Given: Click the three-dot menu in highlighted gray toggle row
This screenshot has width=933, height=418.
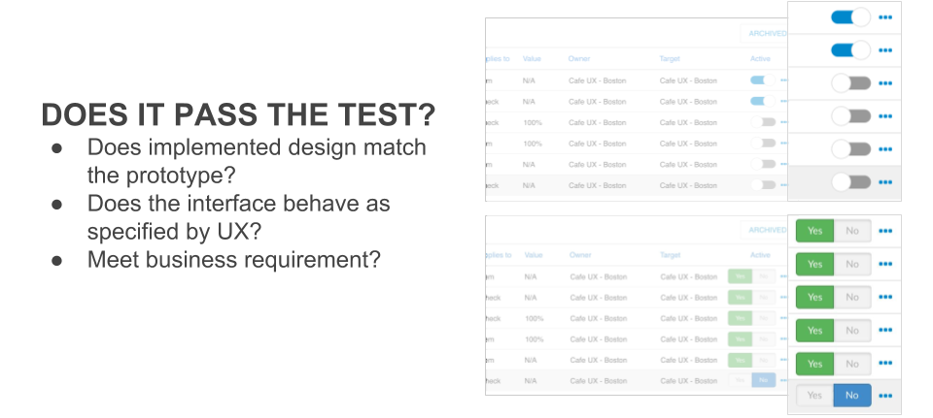Looking at the screenshot, I should [885, 183].
